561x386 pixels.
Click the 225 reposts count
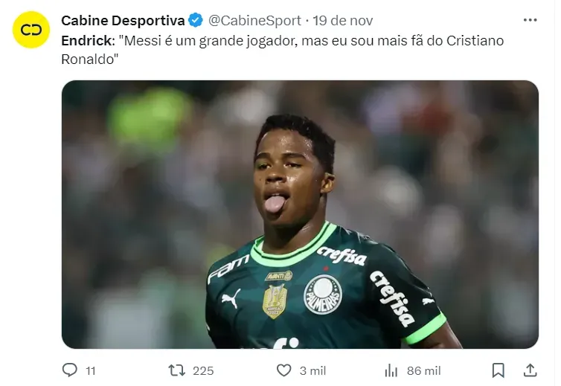pos(203,371)
